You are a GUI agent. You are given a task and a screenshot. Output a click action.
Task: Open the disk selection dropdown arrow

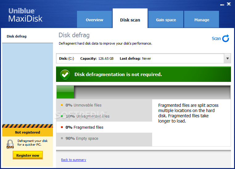228,58
